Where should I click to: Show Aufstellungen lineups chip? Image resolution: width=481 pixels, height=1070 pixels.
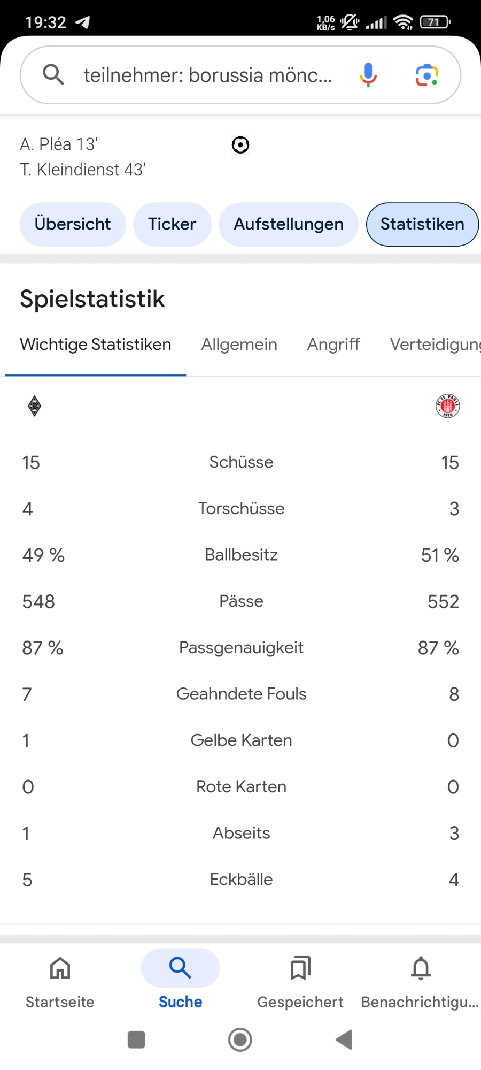pos(289,224)
